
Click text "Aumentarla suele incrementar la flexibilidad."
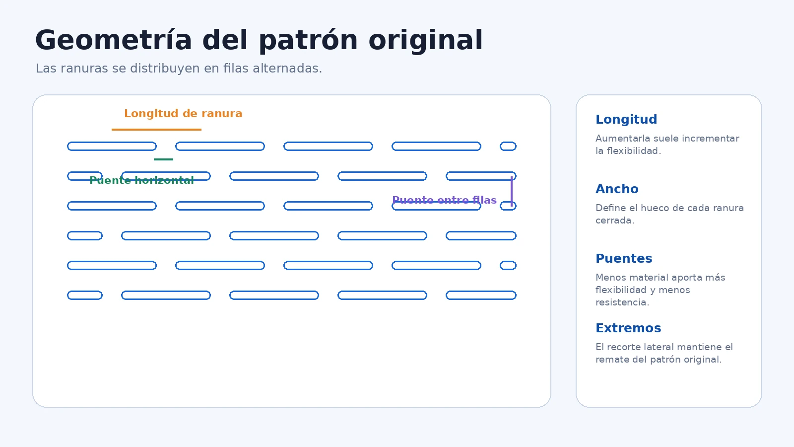[667, 145]
